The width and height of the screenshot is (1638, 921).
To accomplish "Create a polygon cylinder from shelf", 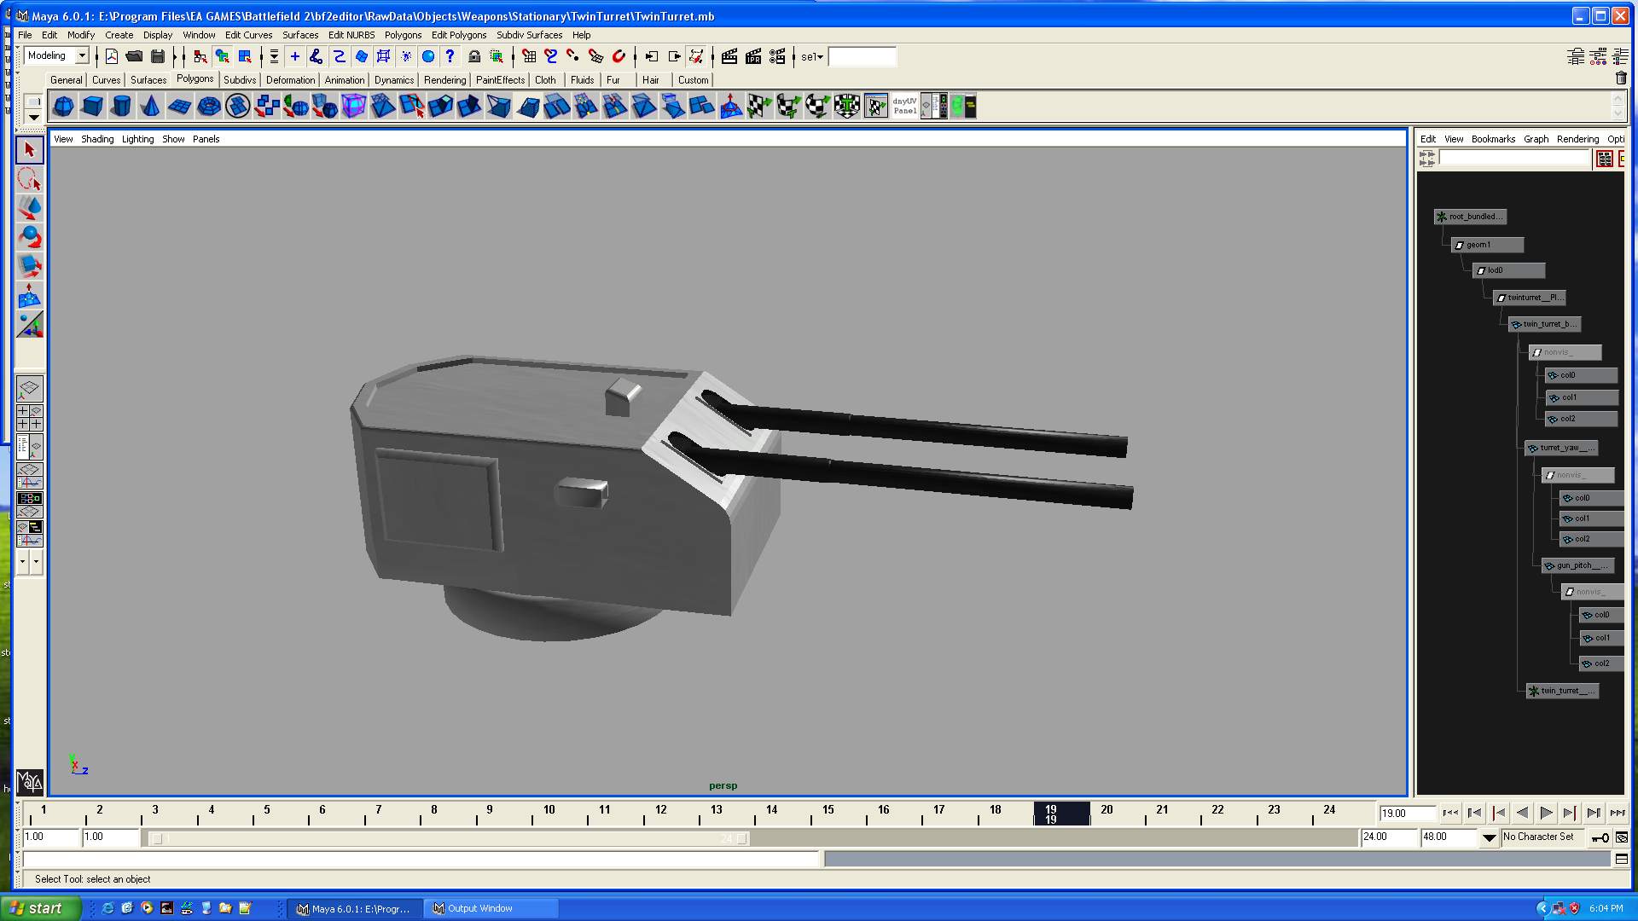I will tap(122, 106).
